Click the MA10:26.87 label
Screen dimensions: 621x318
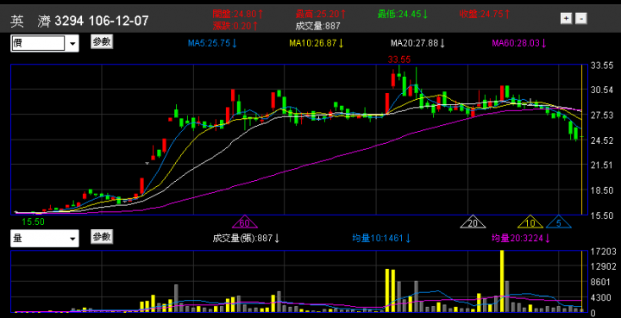(317, 43)
